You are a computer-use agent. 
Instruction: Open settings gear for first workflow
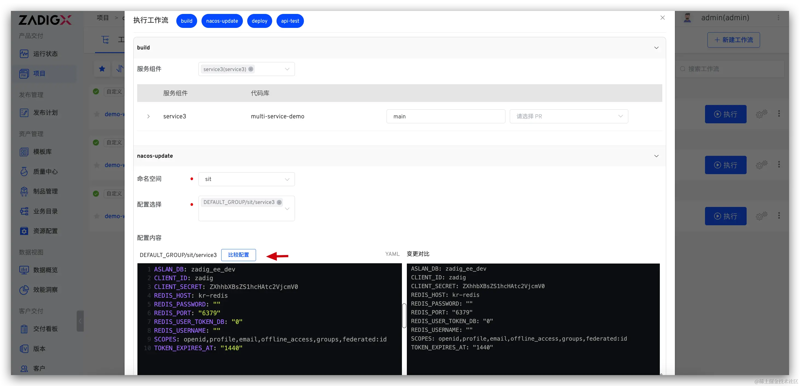pos(761,114)
